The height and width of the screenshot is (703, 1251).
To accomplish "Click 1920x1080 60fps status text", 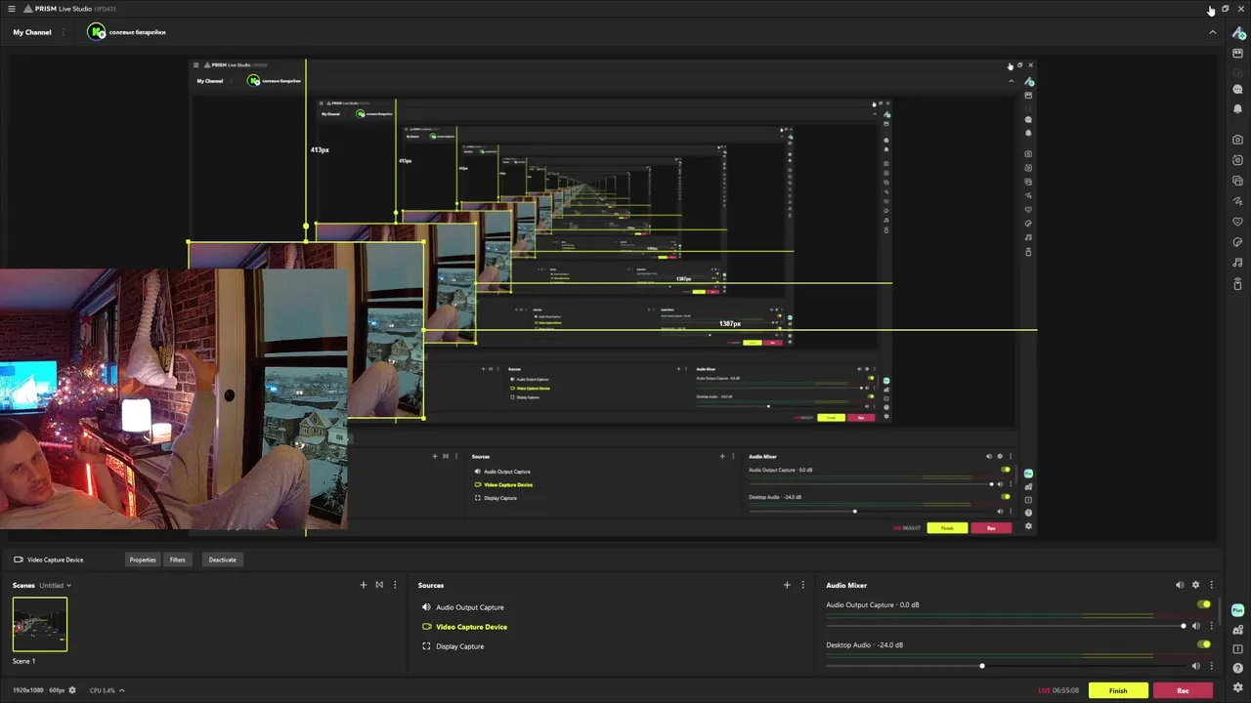I will 38,690.
